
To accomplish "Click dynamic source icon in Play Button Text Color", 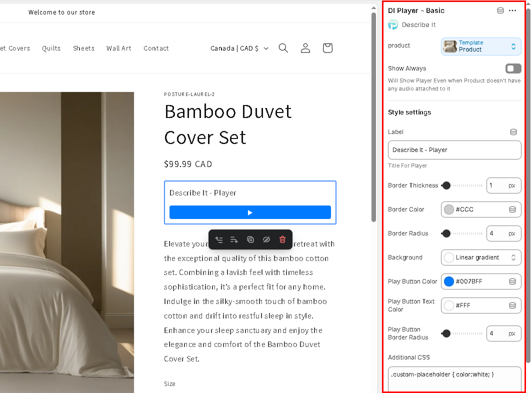I will [512, 306].
